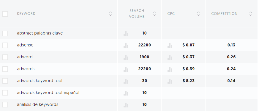Viewport: 259px width, 111px height.
Task: Select checkbox next to analisis de keywords
Action: coord(5,105)
